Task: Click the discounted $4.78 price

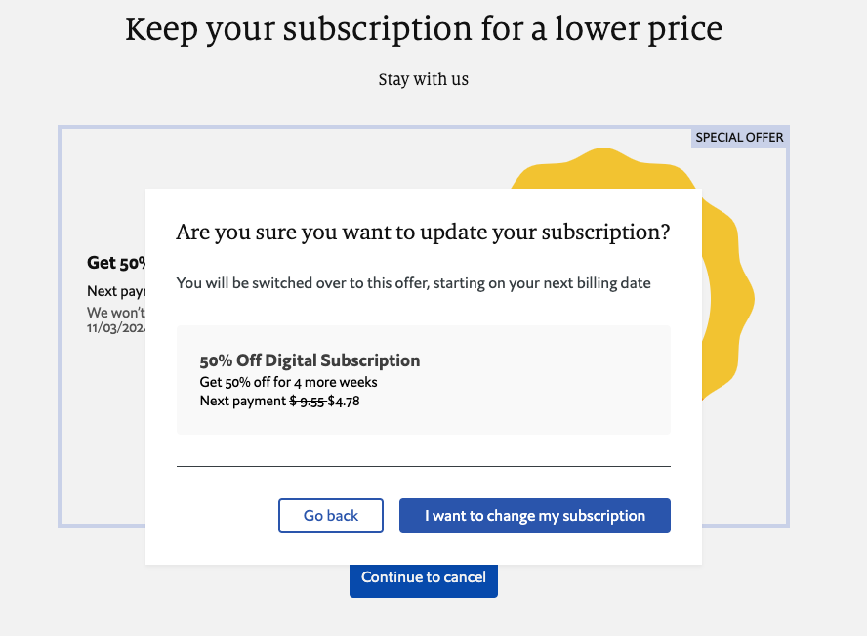Action: [x=344, y=401]
